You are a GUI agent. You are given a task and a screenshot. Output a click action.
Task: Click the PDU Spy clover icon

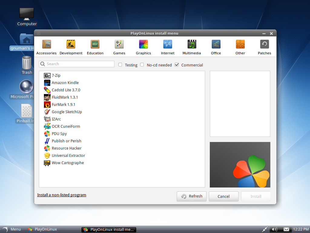(47, 134)
